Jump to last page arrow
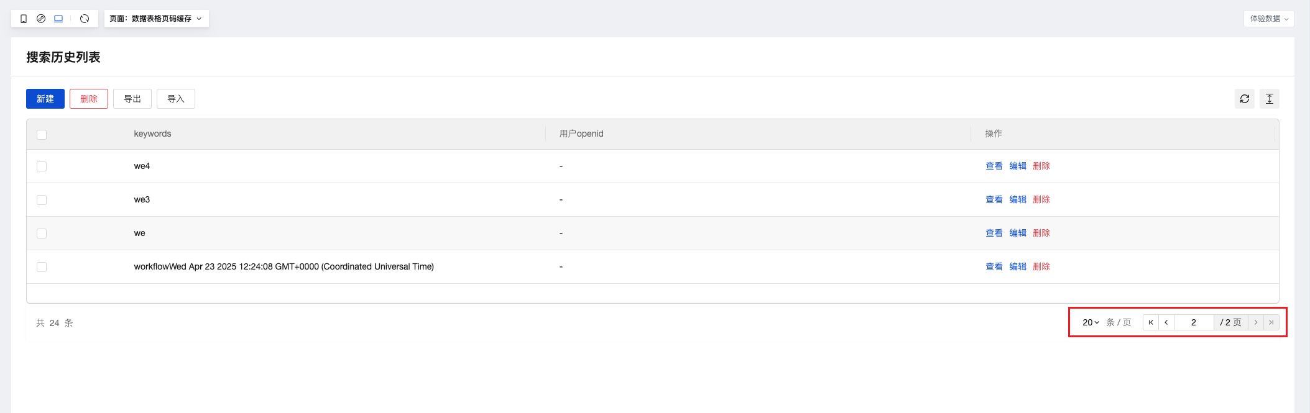This screenshot has width=1310, height=413. [x=1271, y=322]
